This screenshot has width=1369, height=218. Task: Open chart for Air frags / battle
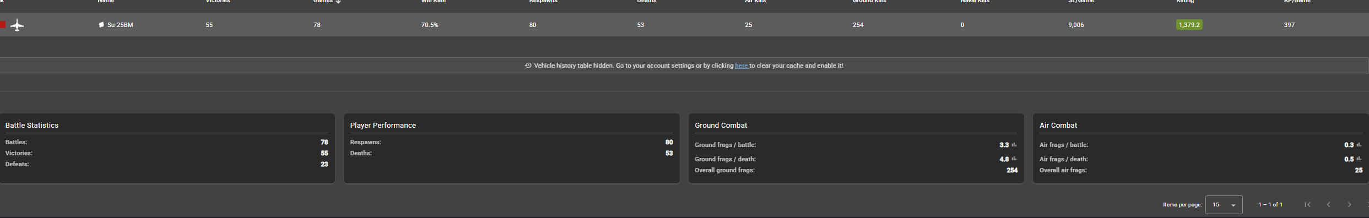[x=1359, y=145]
